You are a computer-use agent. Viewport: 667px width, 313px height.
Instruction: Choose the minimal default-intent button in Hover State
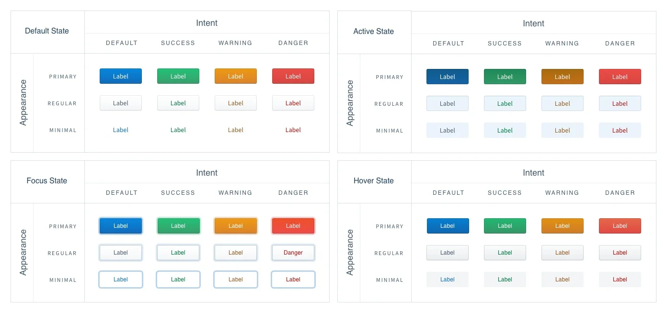pos(448,279)
